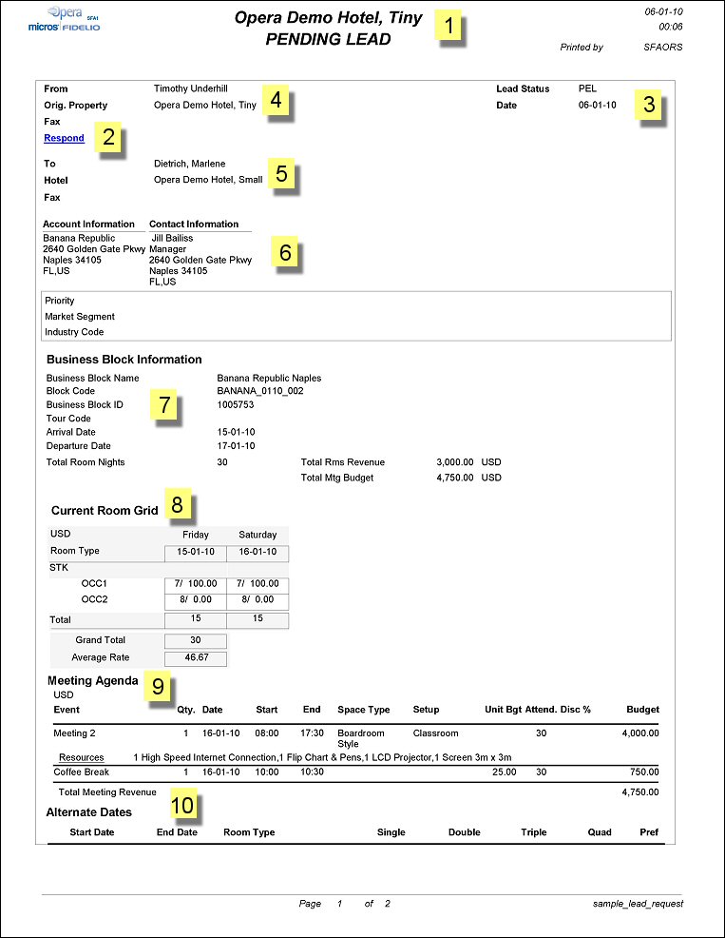Click yellow callout marker 2 beside Respond
Screen dimensions: 725x938
click(108, 137)
